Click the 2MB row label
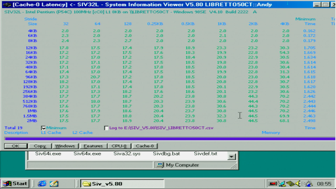 coord(31,121)
